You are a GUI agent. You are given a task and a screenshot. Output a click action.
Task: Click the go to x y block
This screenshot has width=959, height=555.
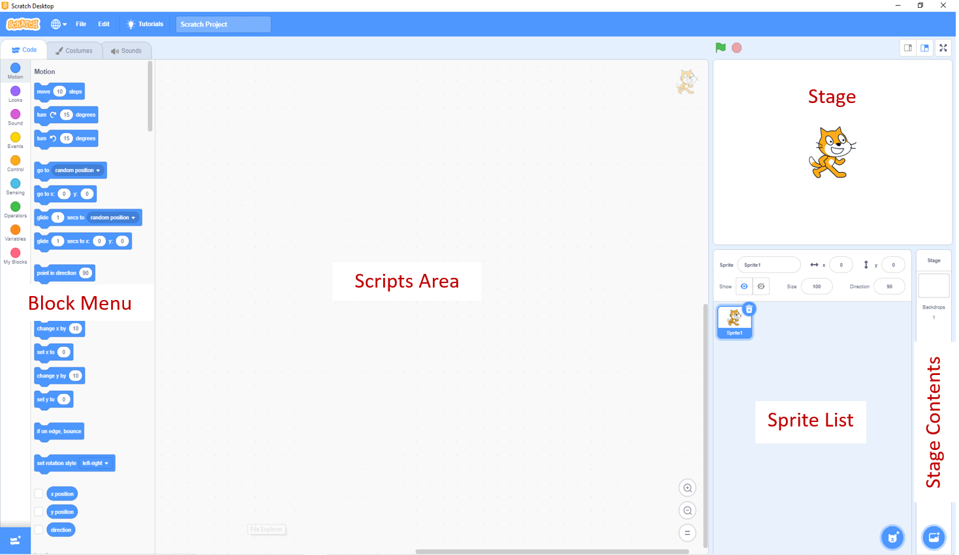click(65, 194)
